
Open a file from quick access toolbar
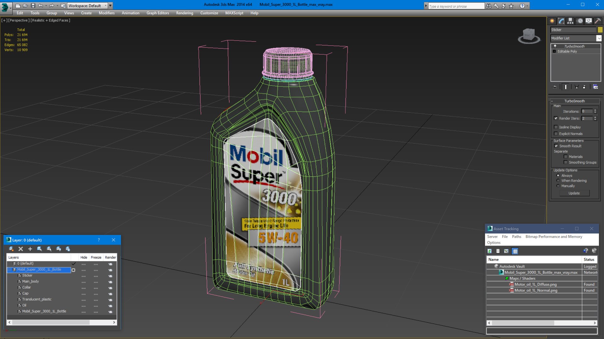coord(25,6)
